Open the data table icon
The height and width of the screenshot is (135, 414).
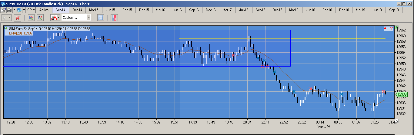click(x=101, y=18)
